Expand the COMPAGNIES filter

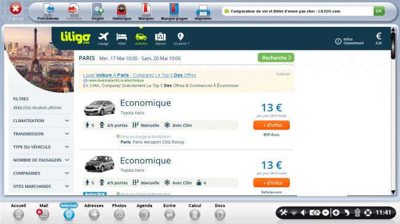pyautogui.click(x=41, y=173)
